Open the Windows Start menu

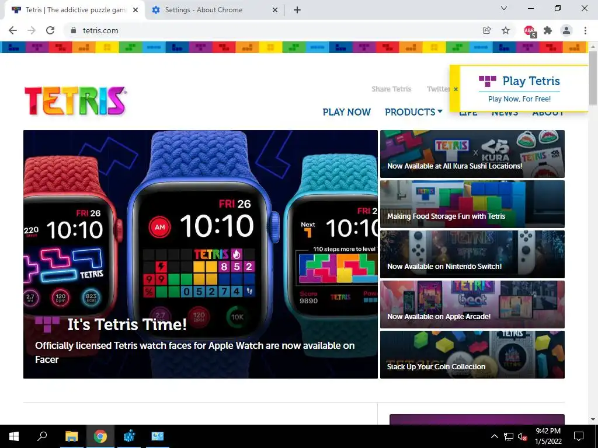point(14,436)
